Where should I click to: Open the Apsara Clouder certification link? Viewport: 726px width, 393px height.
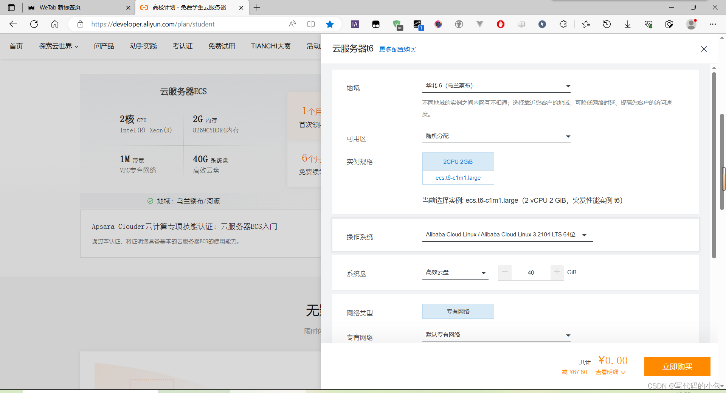point(185,227)
